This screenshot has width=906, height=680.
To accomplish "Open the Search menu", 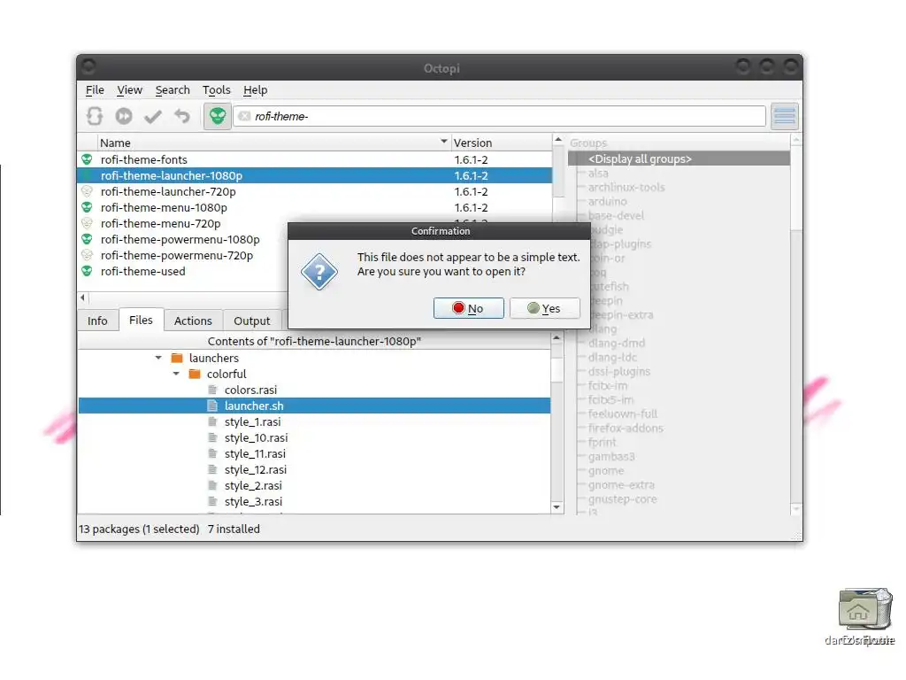I will click(x=173, y=89).
